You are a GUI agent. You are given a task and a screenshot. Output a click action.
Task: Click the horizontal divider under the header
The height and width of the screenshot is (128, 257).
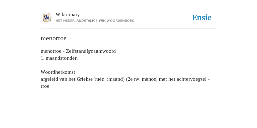[128, 28]
